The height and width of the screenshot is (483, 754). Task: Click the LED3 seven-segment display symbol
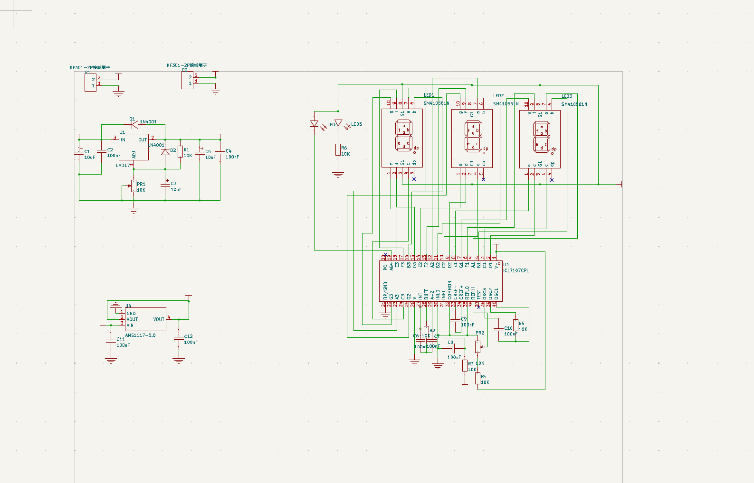point(540,139)
